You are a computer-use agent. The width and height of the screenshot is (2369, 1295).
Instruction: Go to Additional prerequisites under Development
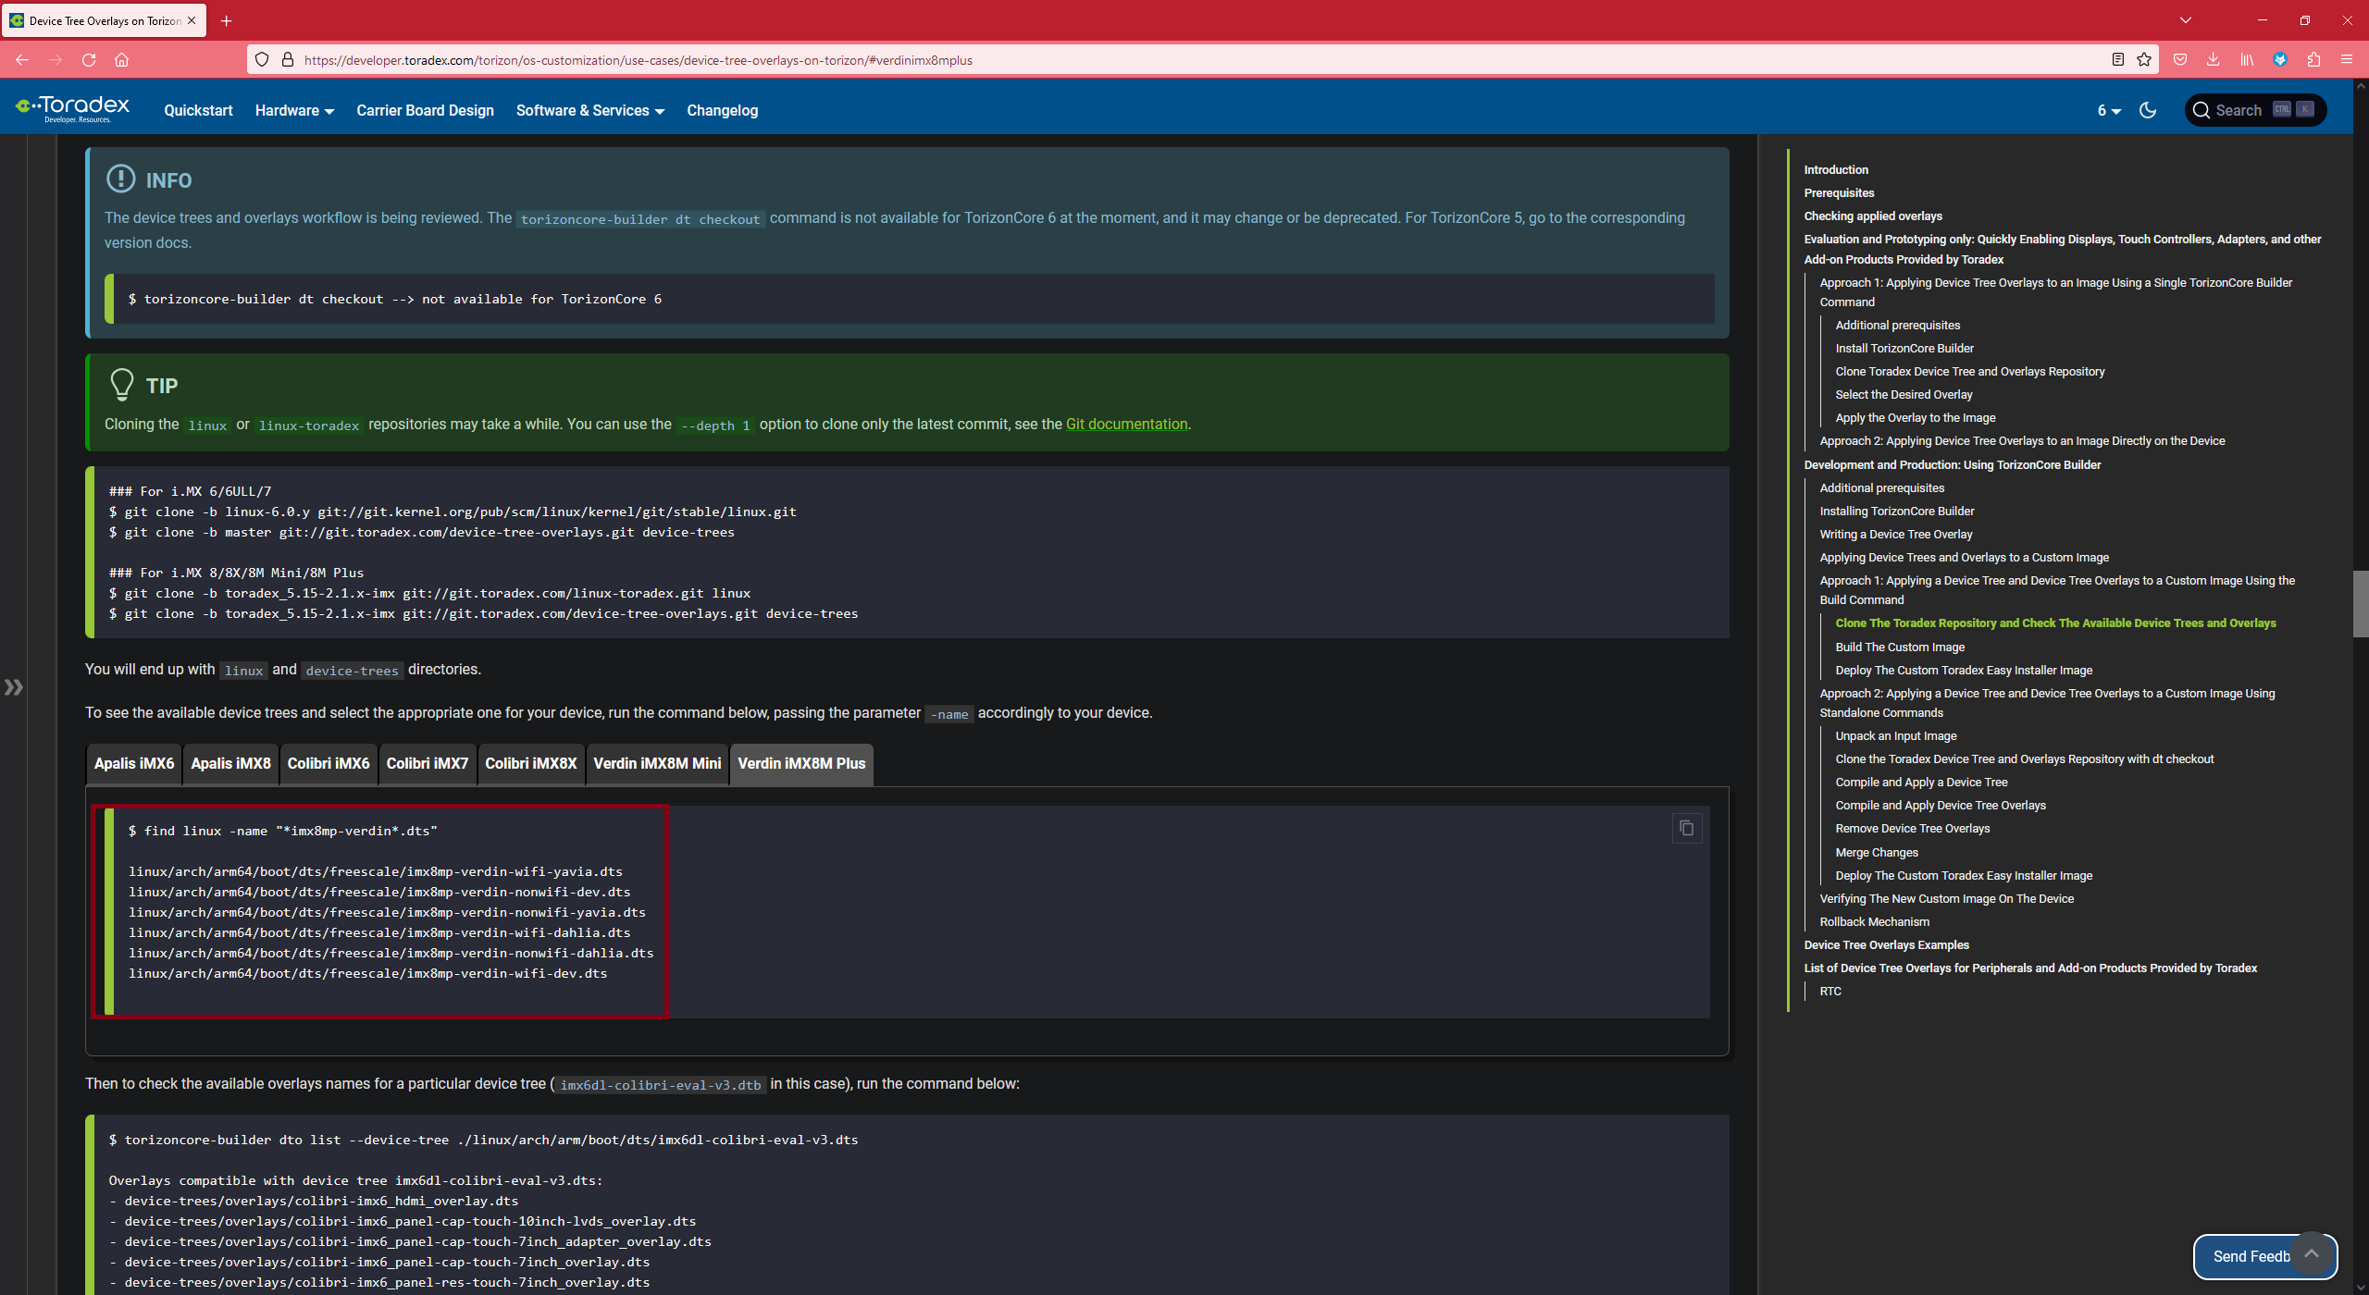coord(1881,487)
